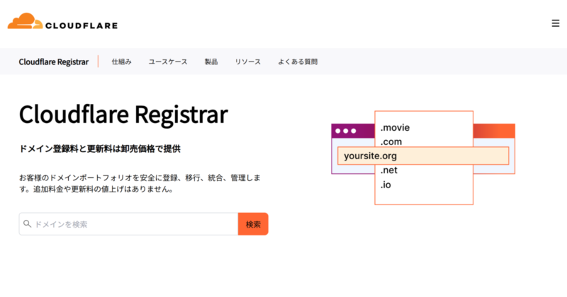567x297 pixels.
Task: Click the Cloudflare Registrar main heading
Action: [x=123, y=114]
